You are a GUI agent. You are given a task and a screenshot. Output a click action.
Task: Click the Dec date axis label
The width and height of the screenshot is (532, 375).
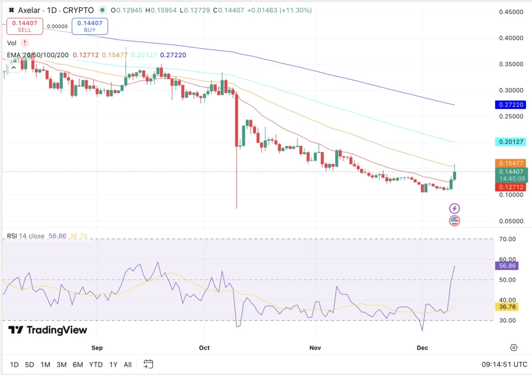coord(422,347)
